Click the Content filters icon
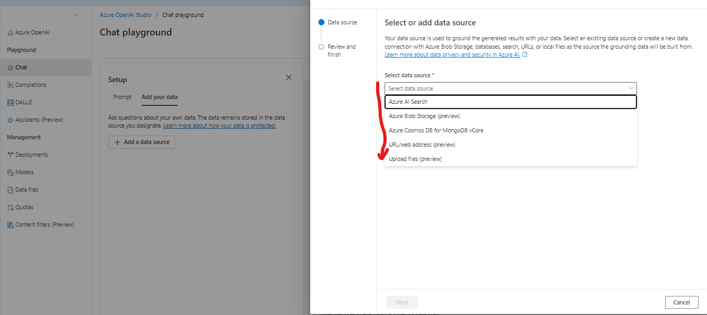 11,225
